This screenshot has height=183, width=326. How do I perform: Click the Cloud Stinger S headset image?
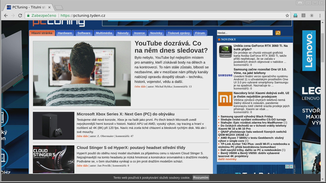53,159
